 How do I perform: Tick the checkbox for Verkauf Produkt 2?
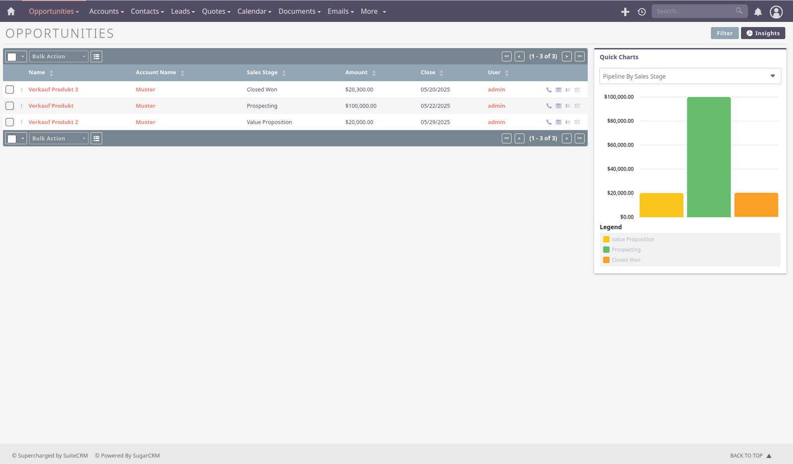point(9,122)
